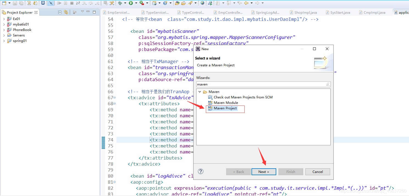Click the Previous Annotation icon
409x196 pixels.
pos(229,3)
